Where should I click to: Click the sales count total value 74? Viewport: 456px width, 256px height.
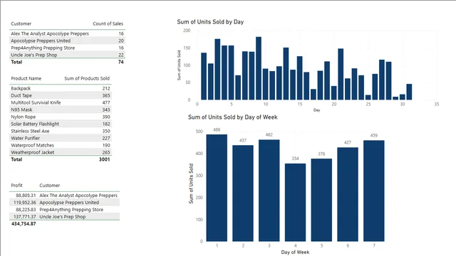click(120, 62)
